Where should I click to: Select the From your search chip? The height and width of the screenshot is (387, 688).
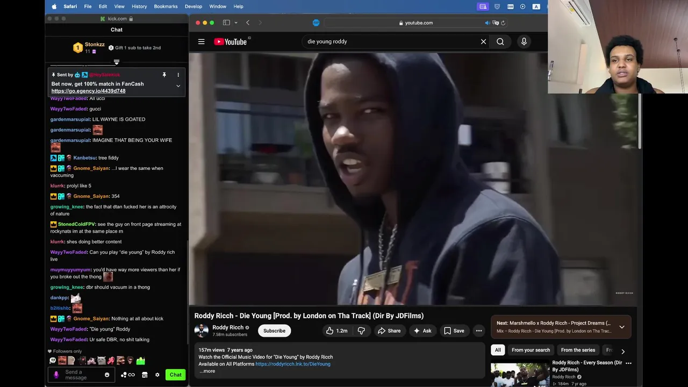click(x=531, y=350)
